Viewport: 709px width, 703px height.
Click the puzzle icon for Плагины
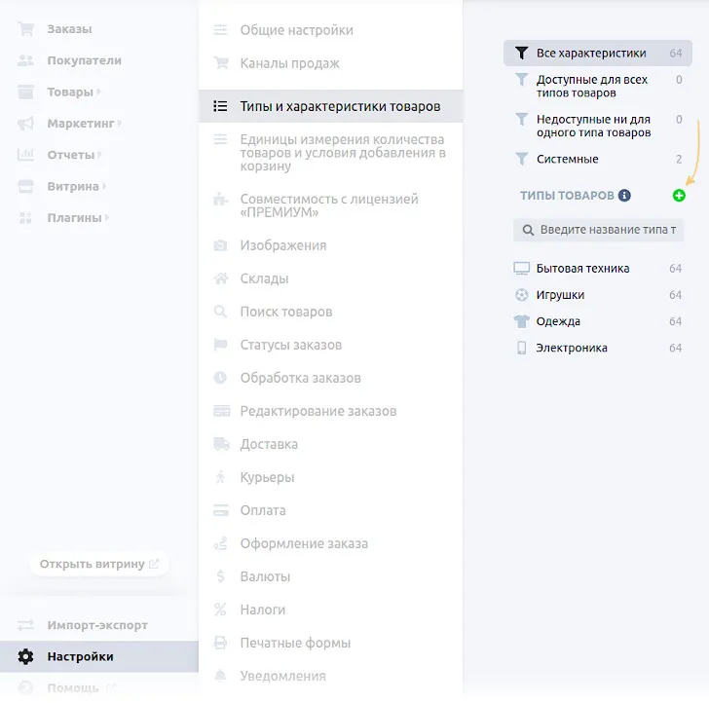click(25, 217)
